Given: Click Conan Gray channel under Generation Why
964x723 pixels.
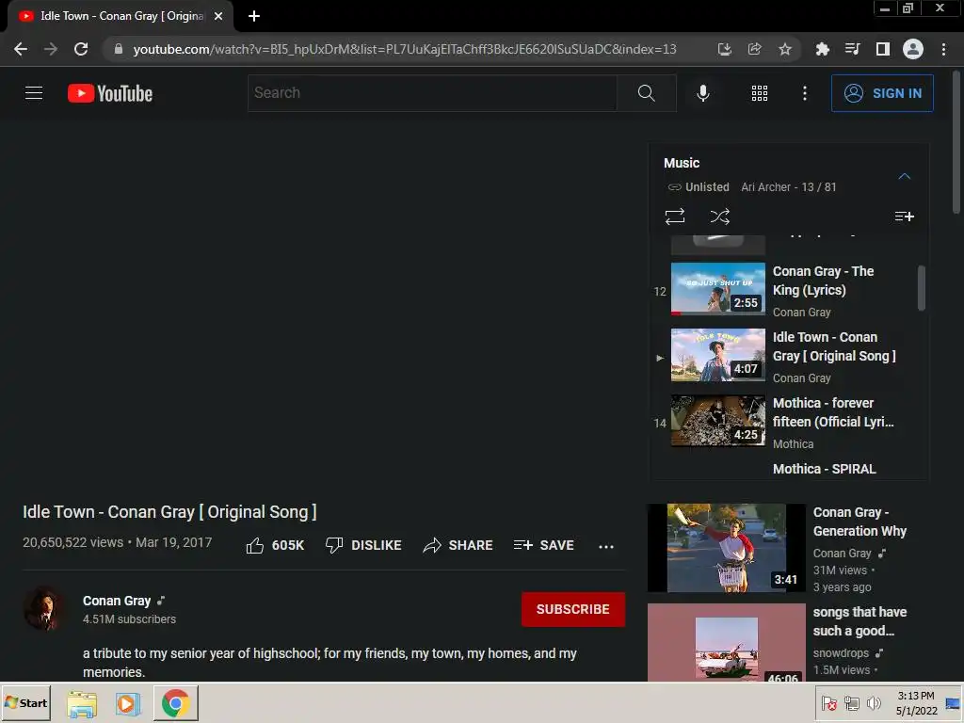Looking at the screenshot, I should coord(842,554).
